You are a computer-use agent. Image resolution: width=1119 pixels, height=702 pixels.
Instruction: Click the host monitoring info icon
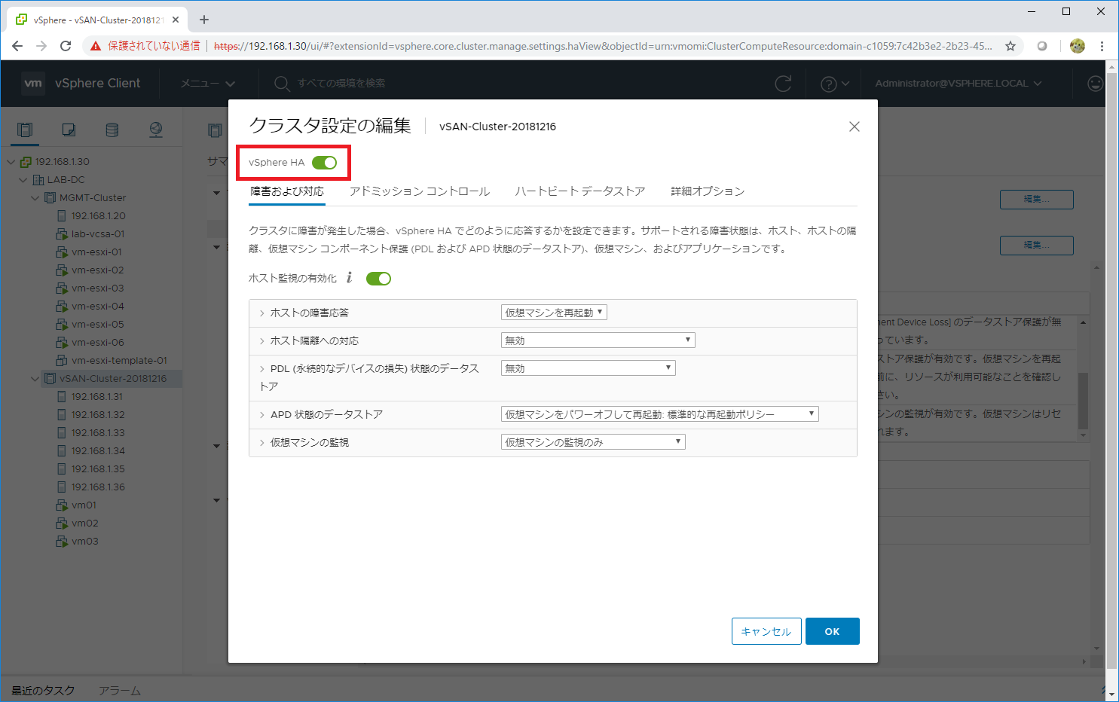click(x=349, y=278)
